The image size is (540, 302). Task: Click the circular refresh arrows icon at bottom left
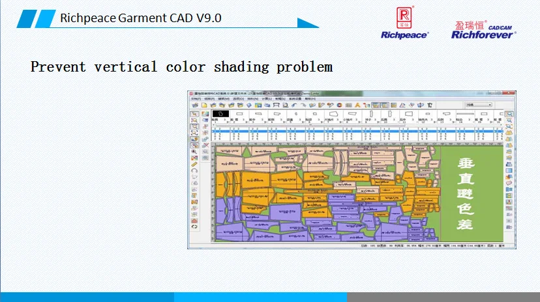click(x=194, y=226)
